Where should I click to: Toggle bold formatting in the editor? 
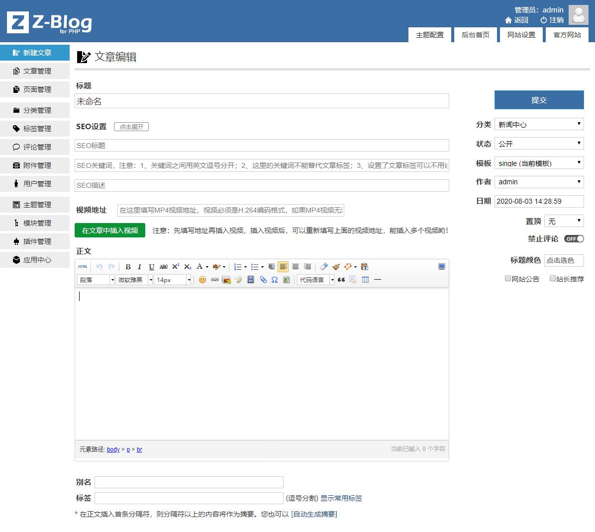[128, 267]
